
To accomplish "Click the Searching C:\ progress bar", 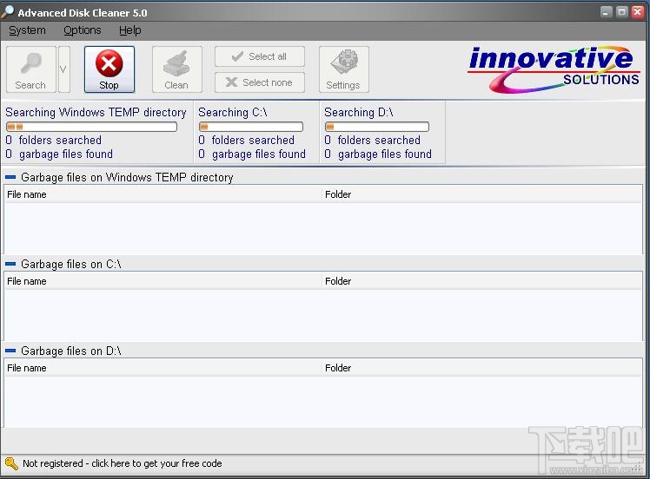I will 251,127.
